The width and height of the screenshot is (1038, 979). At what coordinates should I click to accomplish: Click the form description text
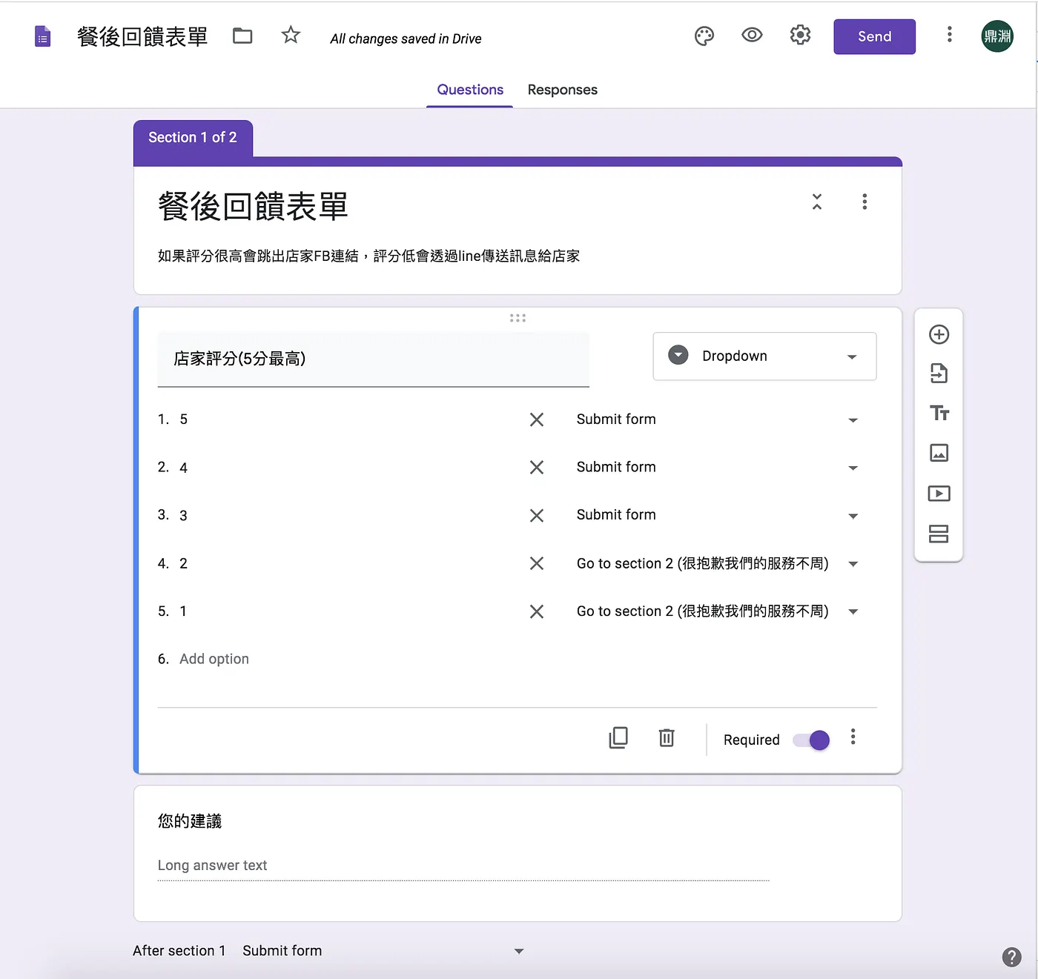[368, 256]
